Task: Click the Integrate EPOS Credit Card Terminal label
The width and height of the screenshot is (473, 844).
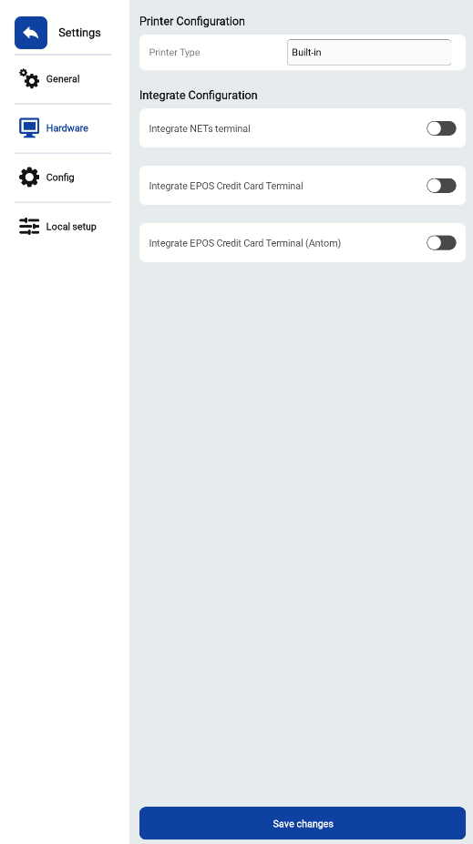Action: click(226, 186)
